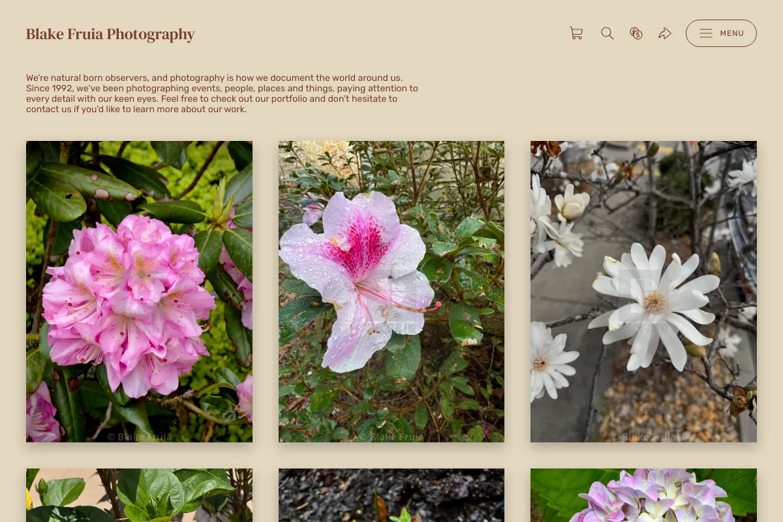Go to Blake Fruia Photography home
Viewport: 783px width, 522px height.
110,34
